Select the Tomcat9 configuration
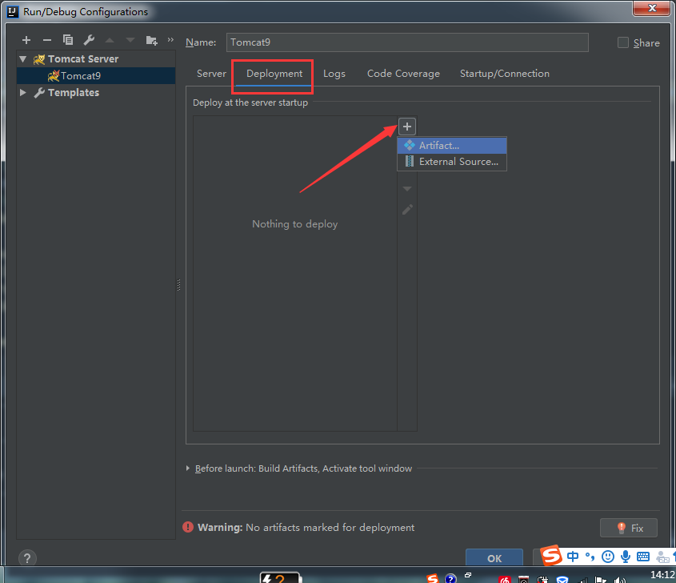676x583 pixels. [96, 75]
